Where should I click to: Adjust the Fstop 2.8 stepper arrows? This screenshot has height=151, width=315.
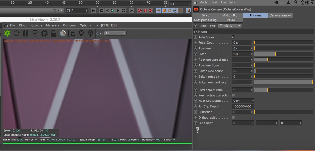(251, 54)
